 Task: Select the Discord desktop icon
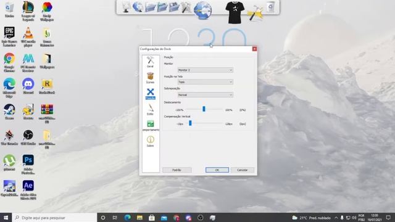(28, 86)
